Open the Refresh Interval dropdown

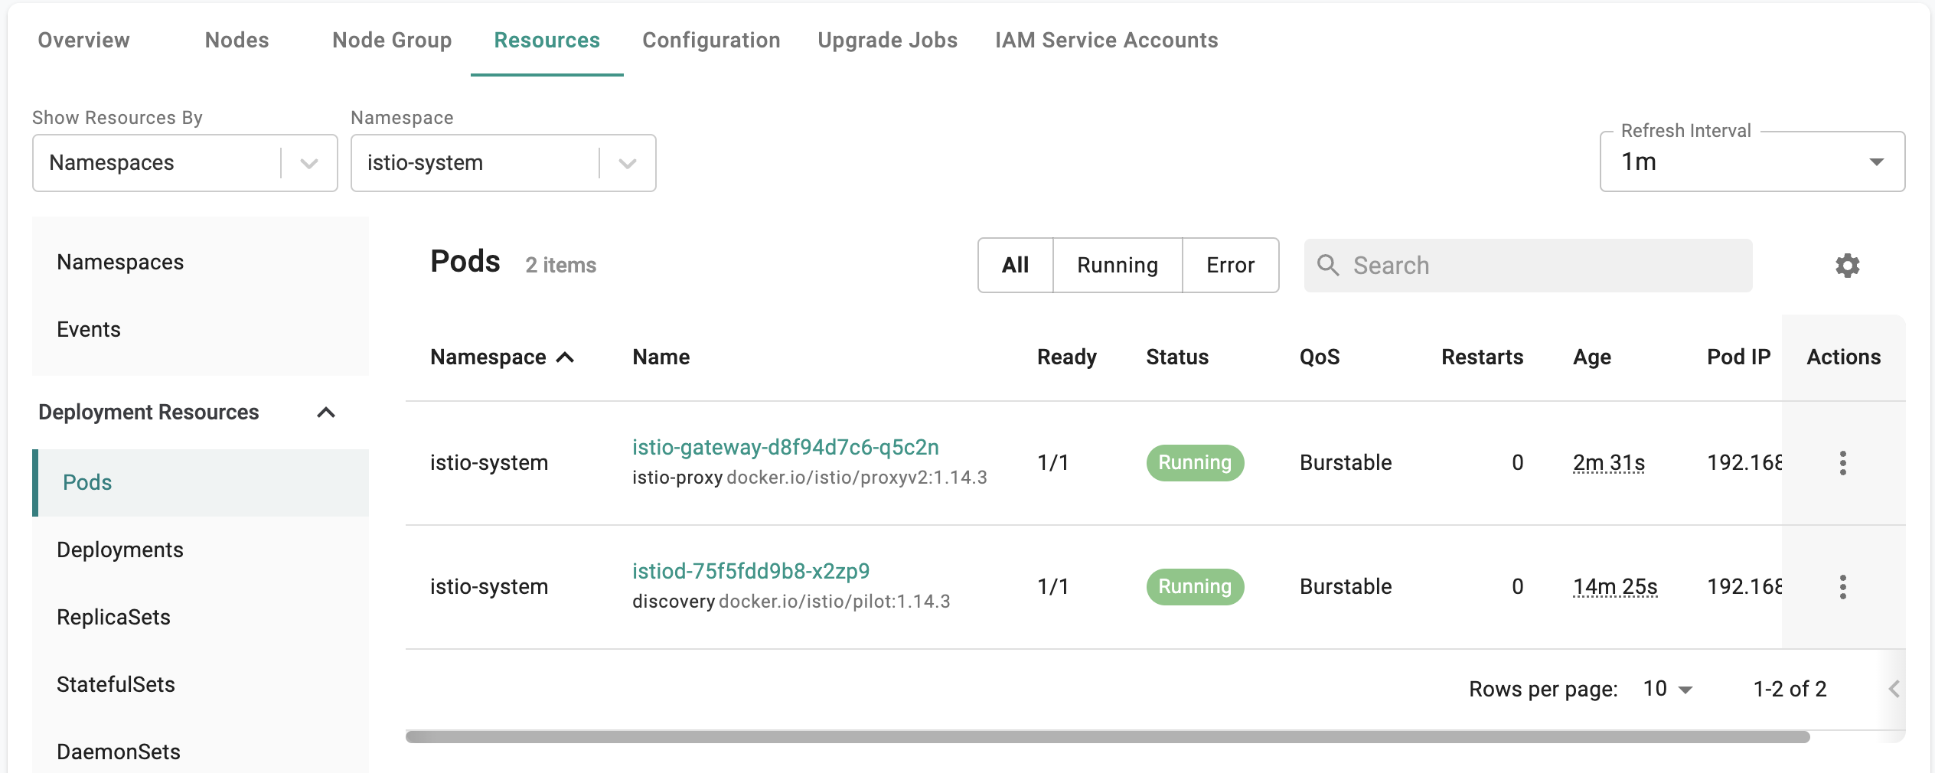click(1752, 161)
